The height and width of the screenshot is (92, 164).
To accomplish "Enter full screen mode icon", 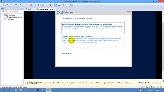I will coord(63,5).
